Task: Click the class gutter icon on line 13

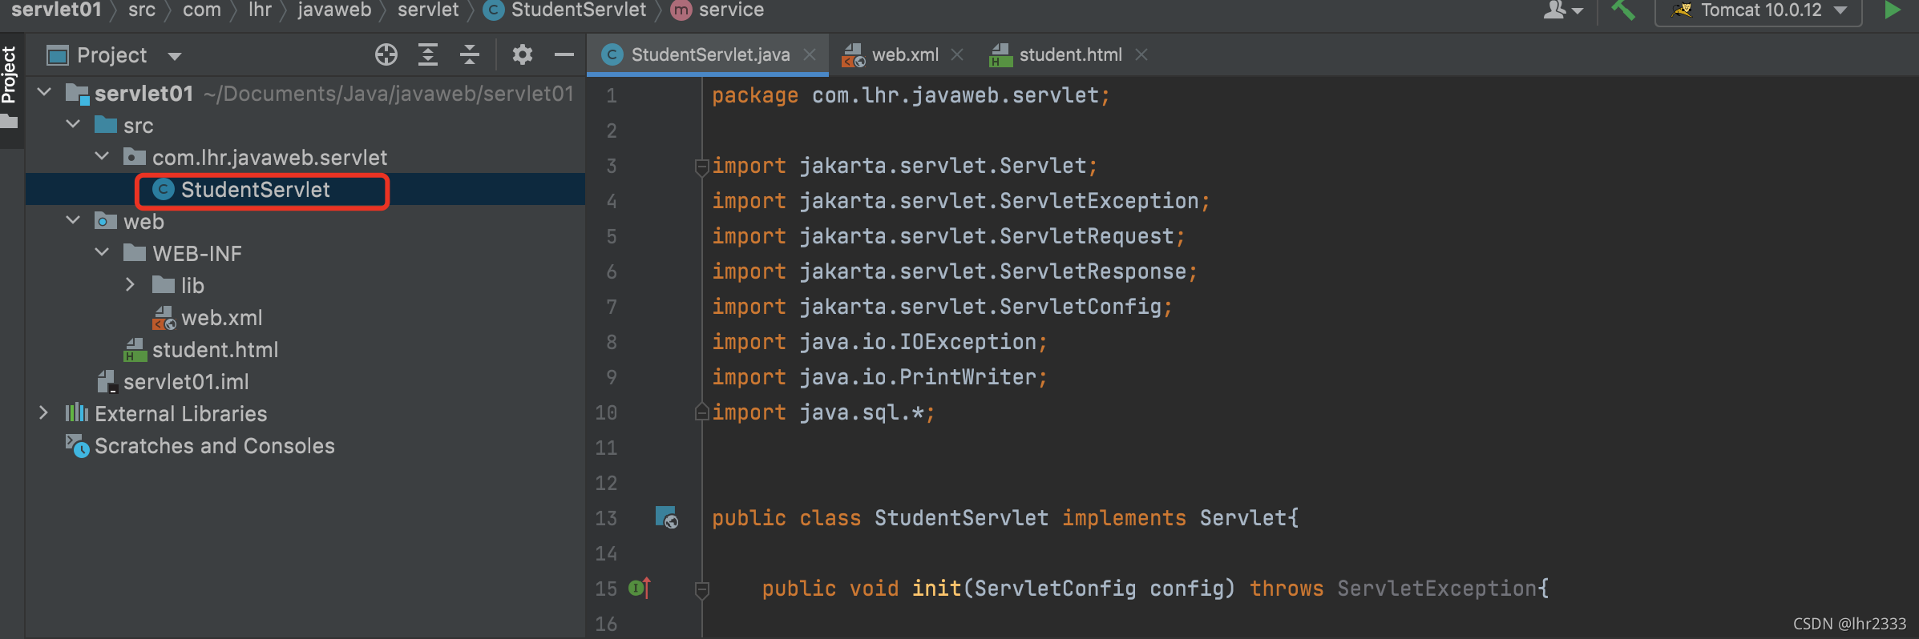Action: (666, 517)
